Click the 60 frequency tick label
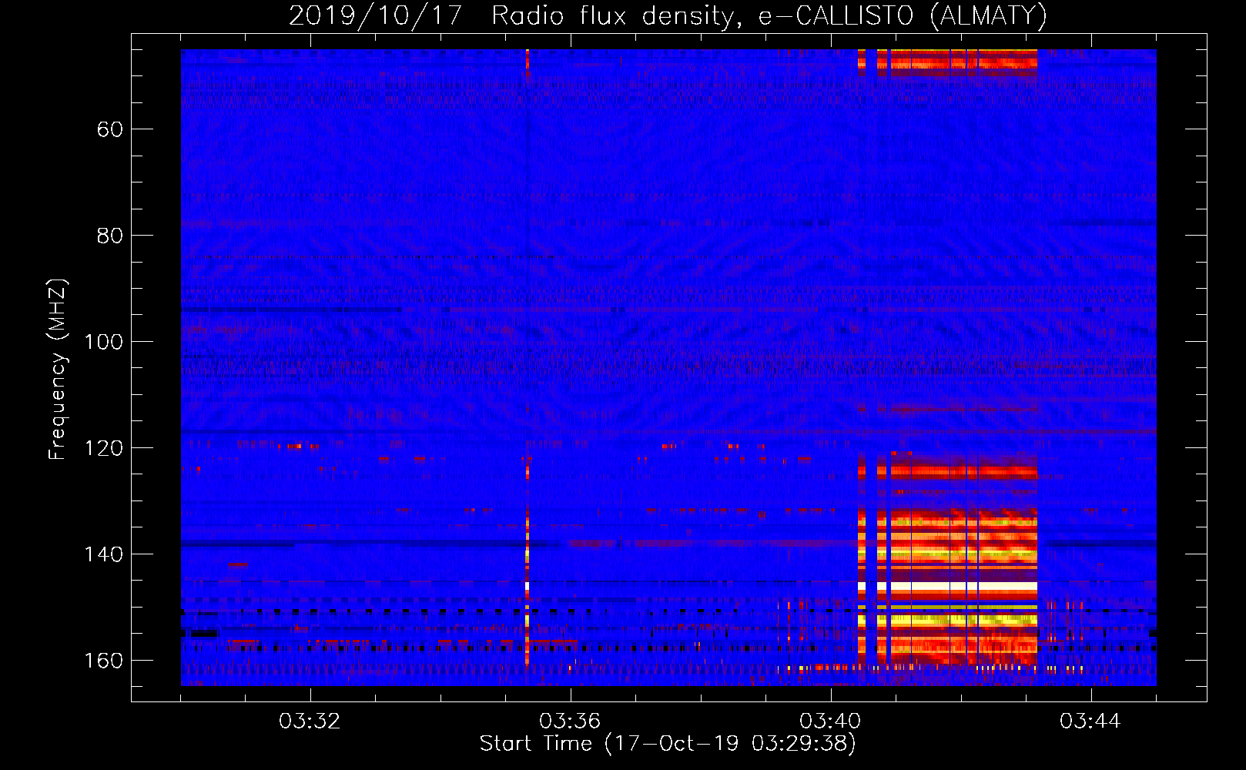The width and height of the screenshot is (1246, 770). pyautogui.click(x=110, y=129)
